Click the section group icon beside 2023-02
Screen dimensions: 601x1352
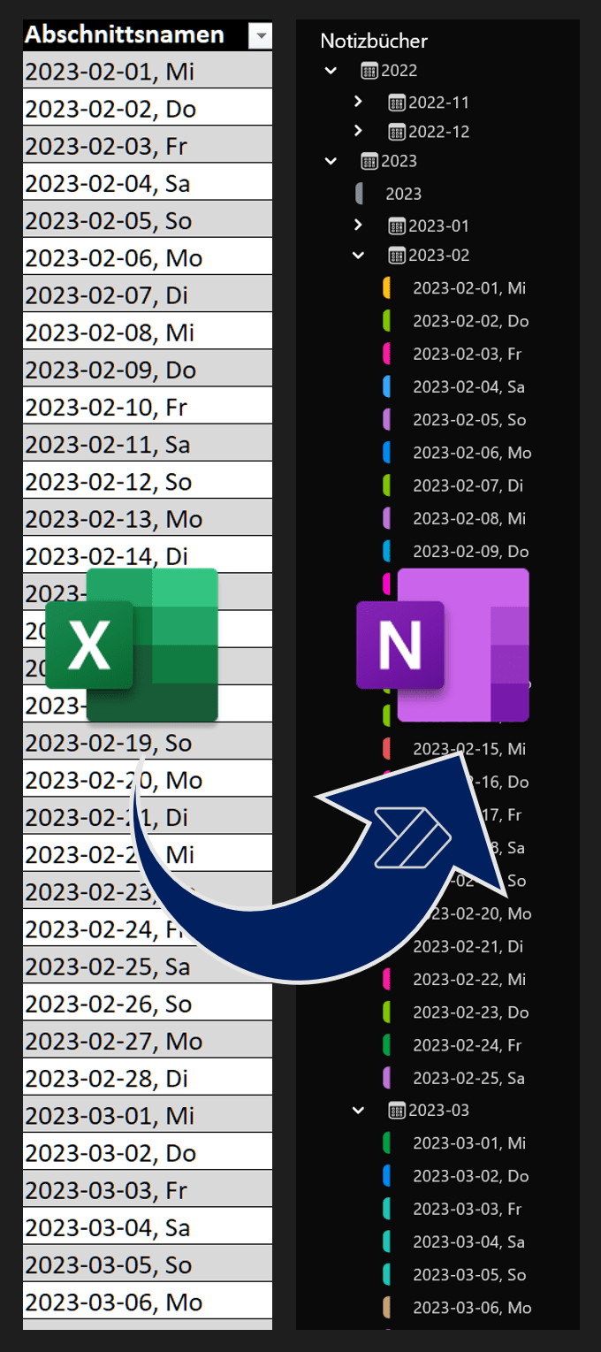click(x=397, y=256)
